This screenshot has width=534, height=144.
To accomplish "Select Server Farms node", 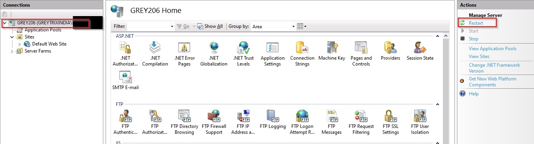I will pos(38,51).
